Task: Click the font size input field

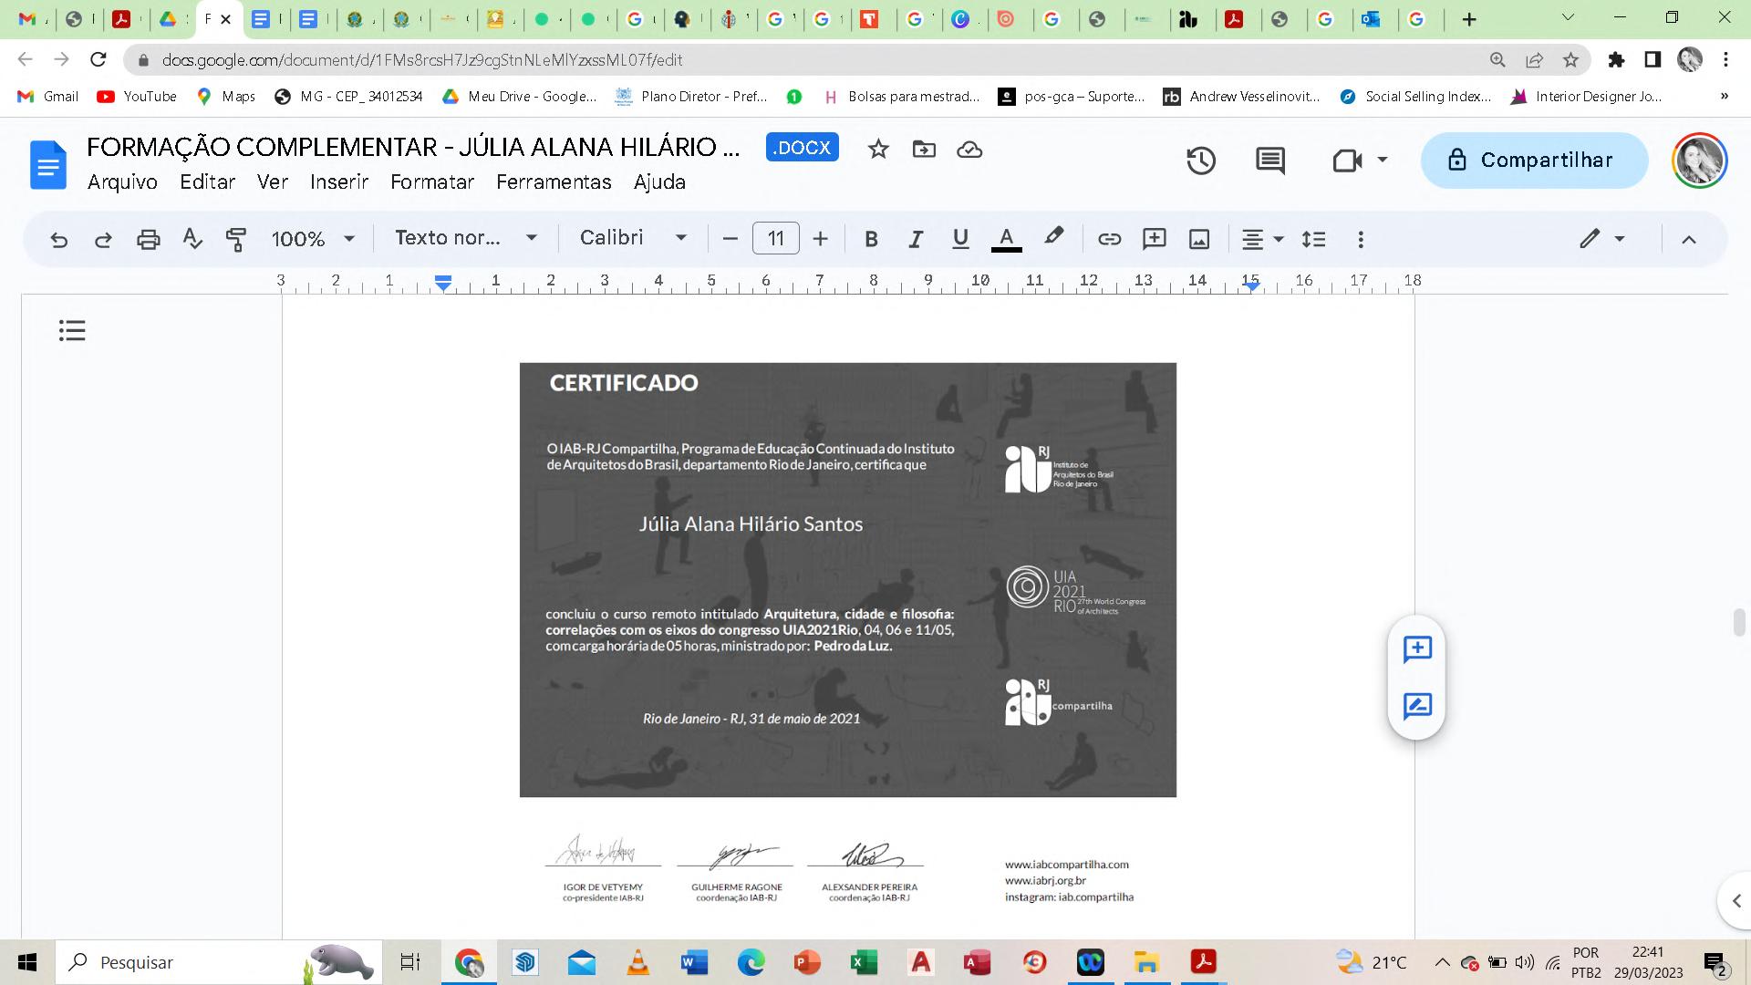Action: tap(775, 239)
